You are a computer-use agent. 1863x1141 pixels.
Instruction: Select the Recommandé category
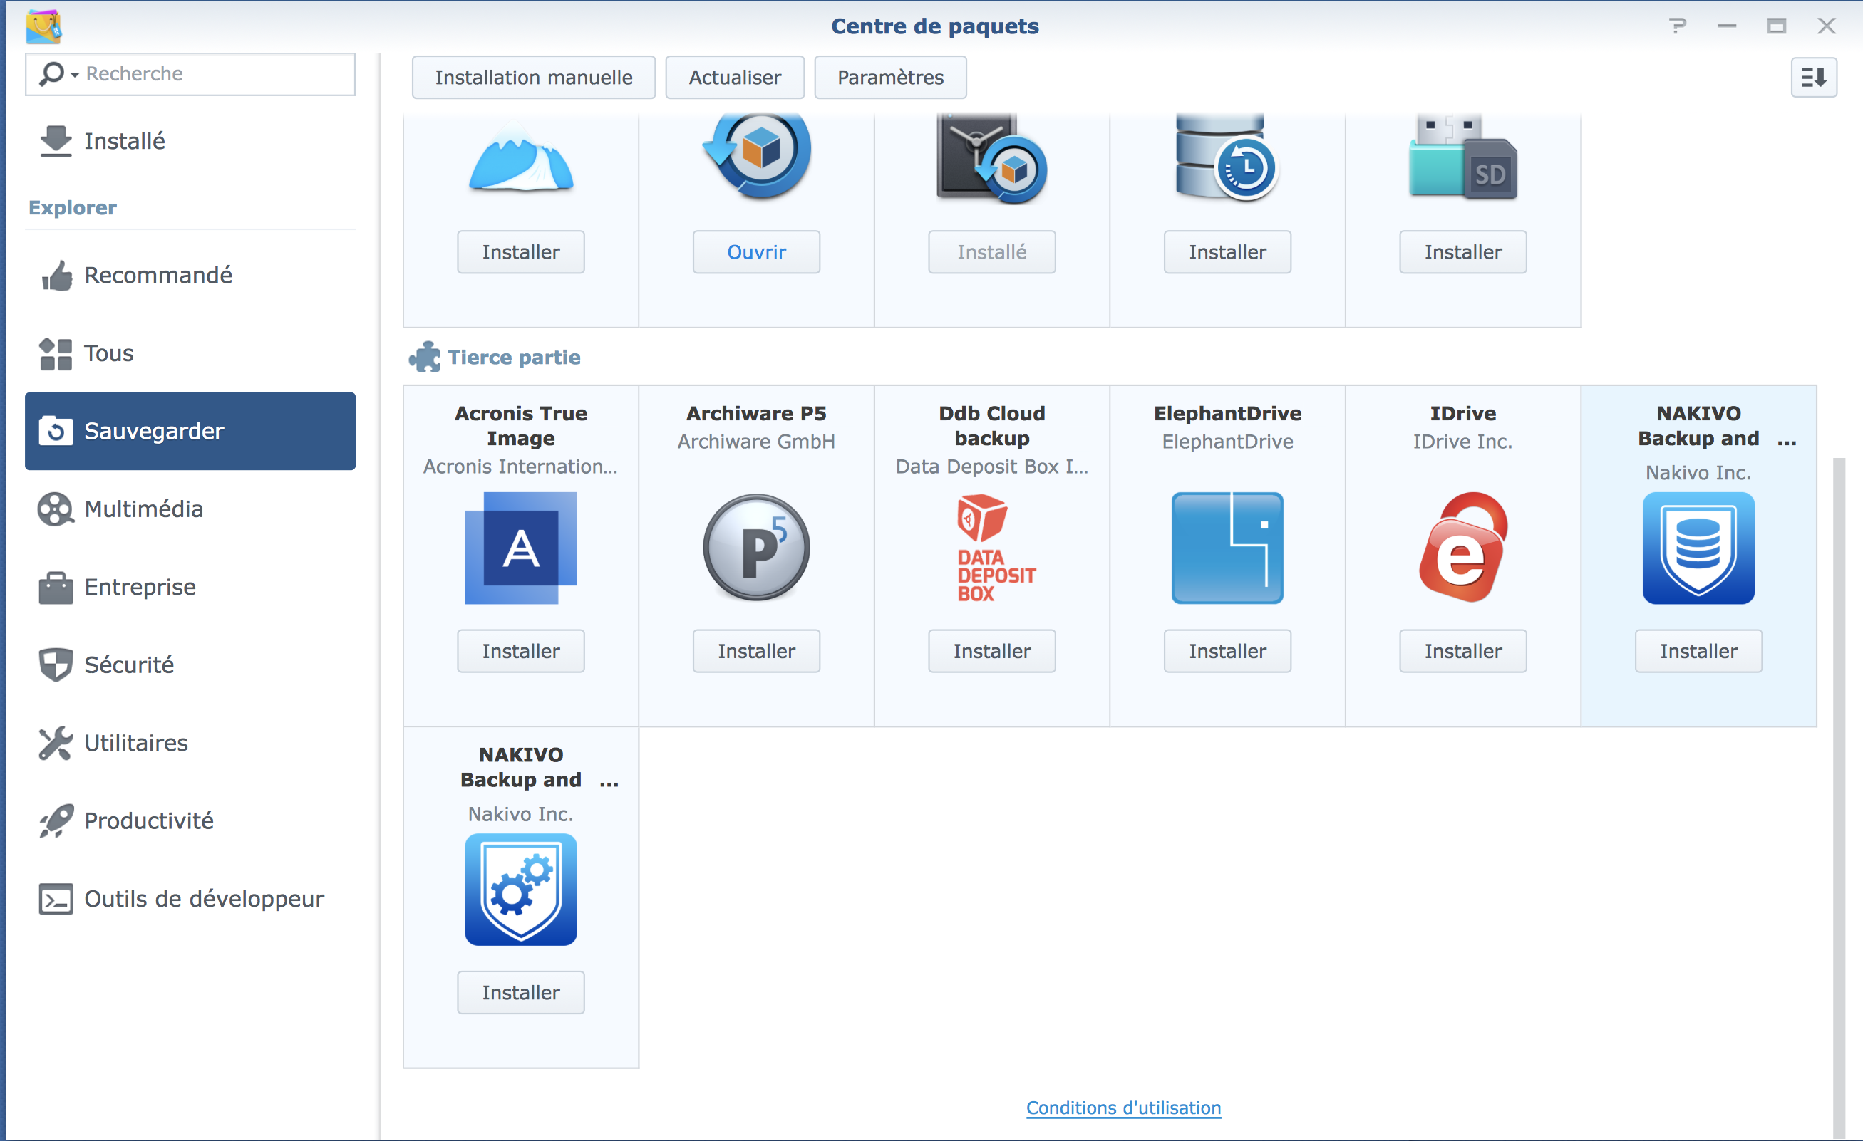pyautogui.click(x=190, y=275)
